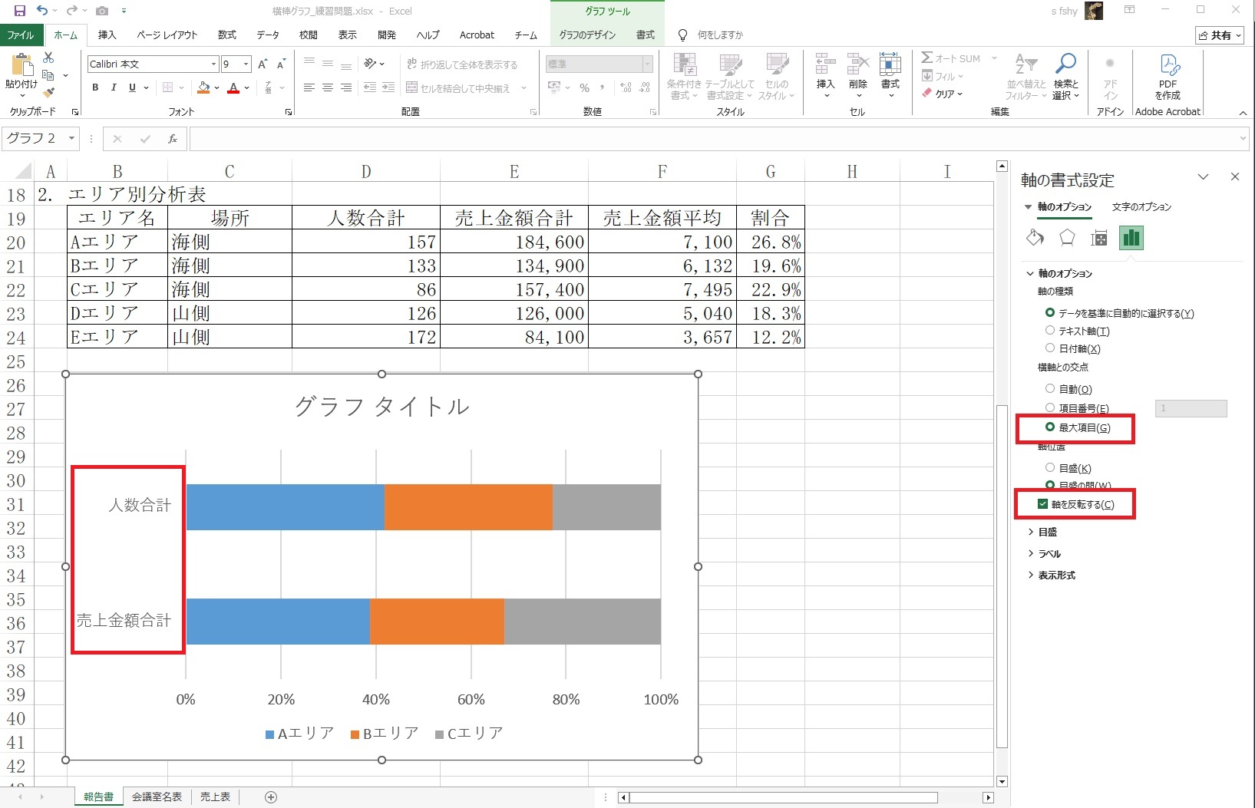Open the number format dropdown
Screen dimensions: 1255x808
[x=648, y=64]
